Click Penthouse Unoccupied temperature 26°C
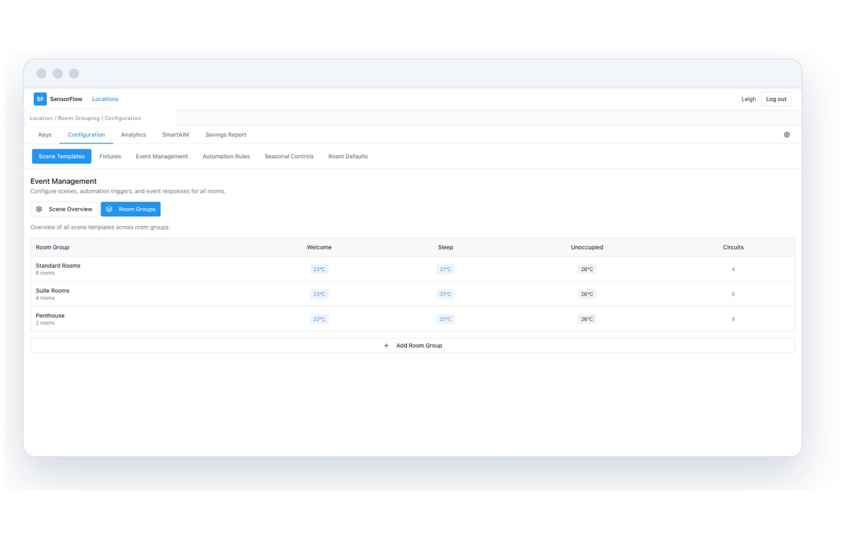The height and width of the screenshot is (541, 866). [587, 319]
